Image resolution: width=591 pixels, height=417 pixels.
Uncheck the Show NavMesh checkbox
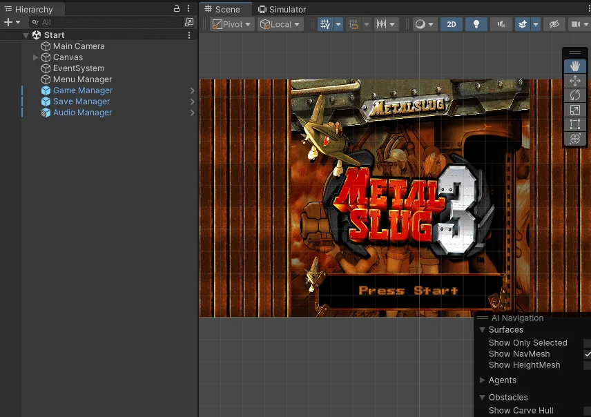tap(588, 354)
